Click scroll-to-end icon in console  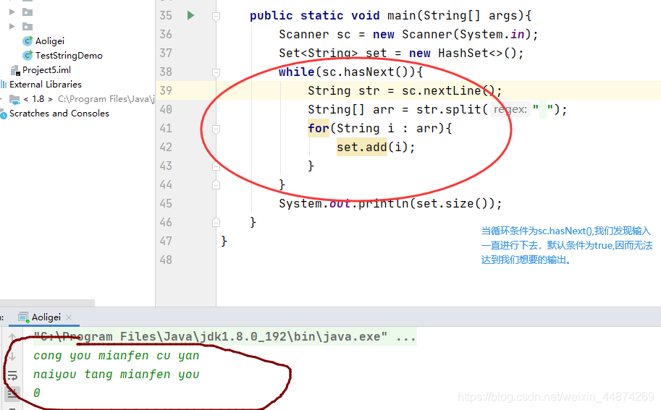click(x=12, y=393)
